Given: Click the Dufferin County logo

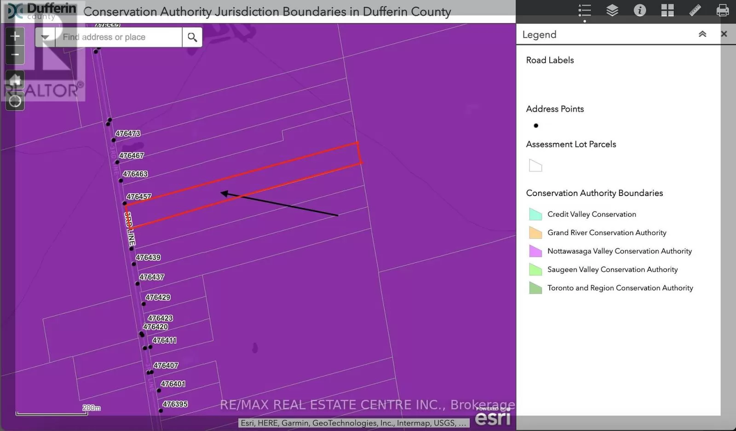Looking at the screenshot, I should 40,11.
